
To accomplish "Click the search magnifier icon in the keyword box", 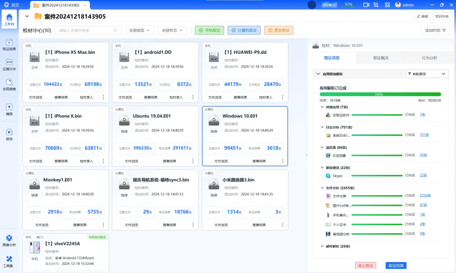I will [x=115, y=30].
